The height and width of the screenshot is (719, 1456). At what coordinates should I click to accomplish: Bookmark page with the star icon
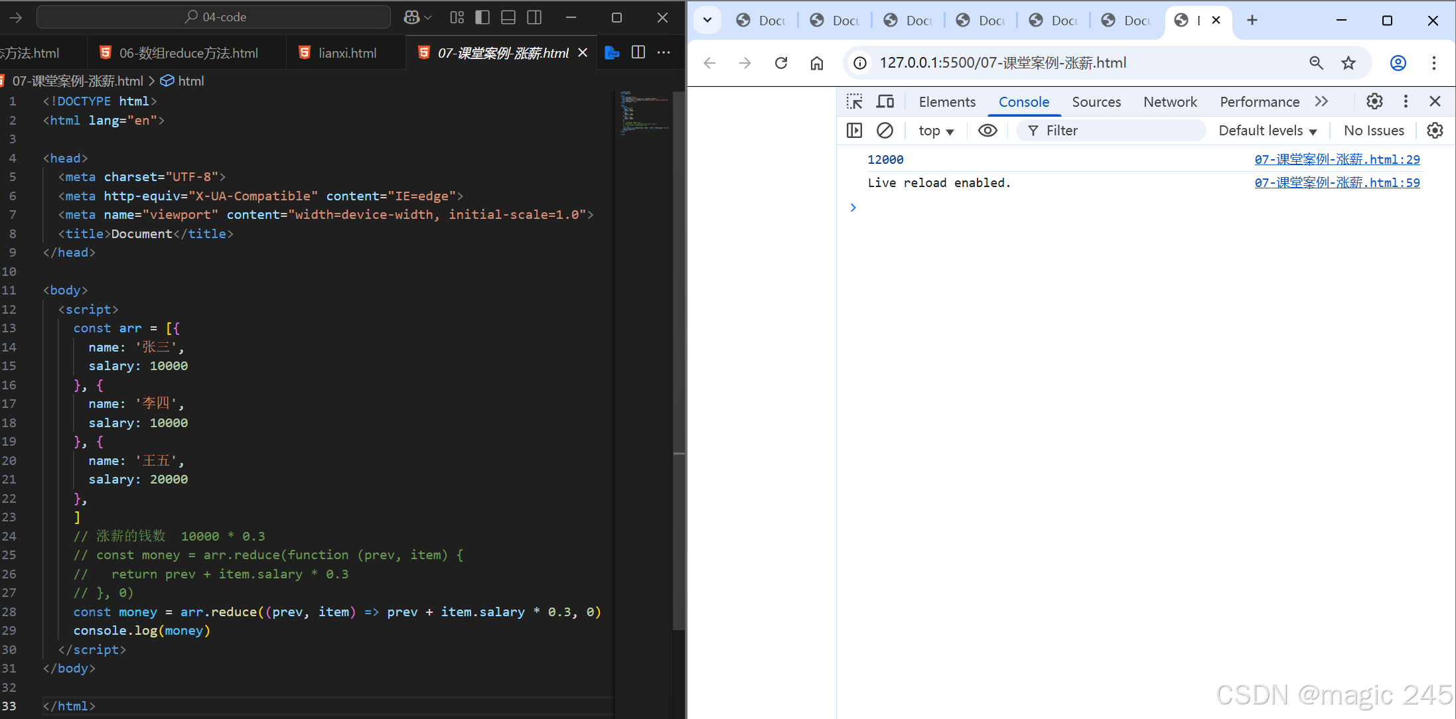(1348, 63)
